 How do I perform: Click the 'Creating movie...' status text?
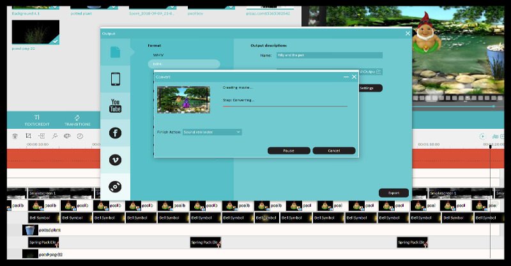pos(238,87)
